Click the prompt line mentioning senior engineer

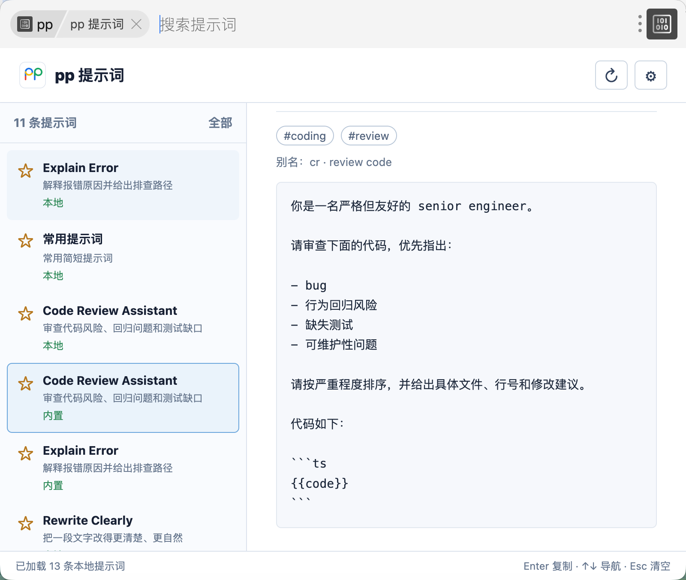click(x=412, y=206)
